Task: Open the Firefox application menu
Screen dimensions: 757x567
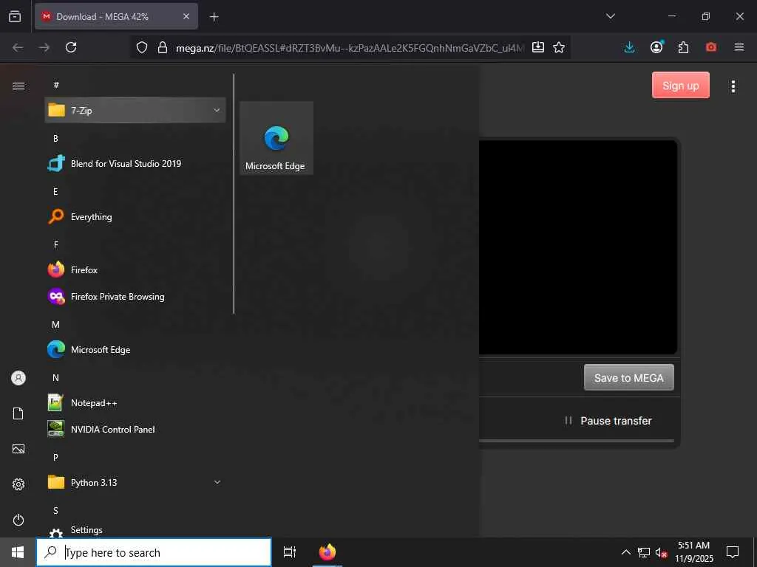Action: click(739, 47)
